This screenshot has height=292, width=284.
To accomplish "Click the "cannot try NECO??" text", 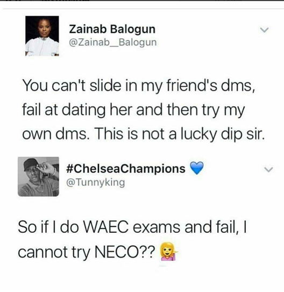I will tap(86, 253).
